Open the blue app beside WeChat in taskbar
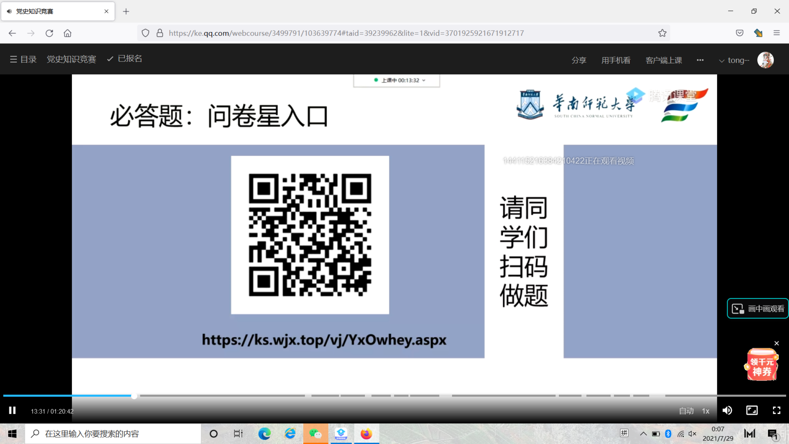 [341, 434]
